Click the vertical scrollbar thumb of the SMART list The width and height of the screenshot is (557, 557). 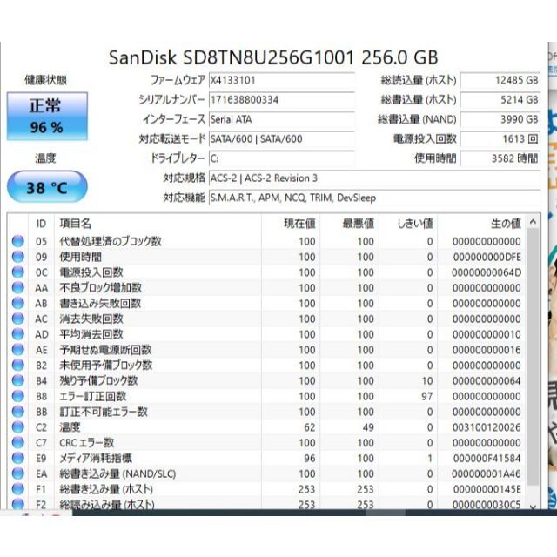(x=533, y=357)
